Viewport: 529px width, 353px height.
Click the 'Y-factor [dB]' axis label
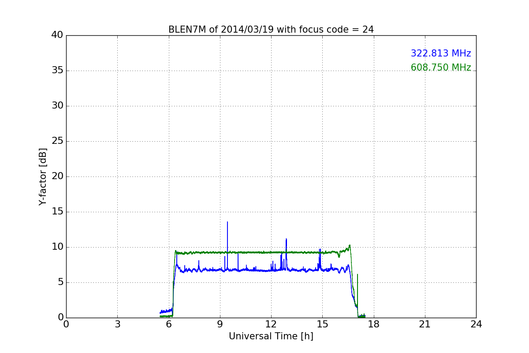pos(43,176)
